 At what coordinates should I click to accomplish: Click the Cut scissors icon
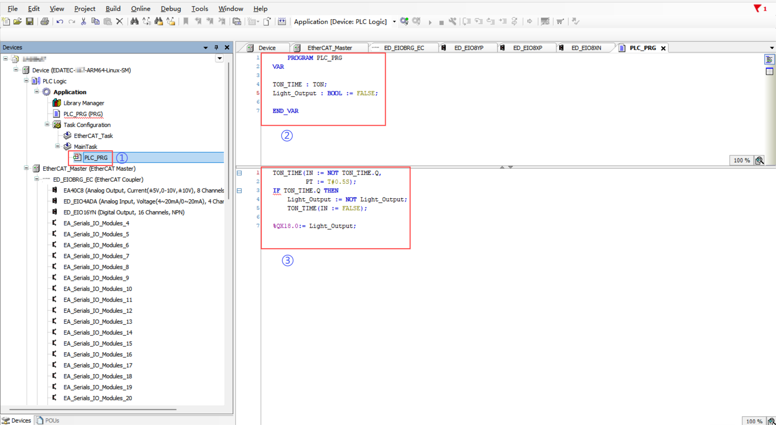click(83, 22)
